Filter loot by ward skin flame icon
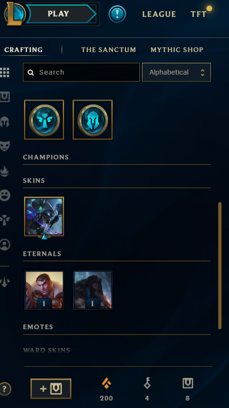 (x=5, y=171)
